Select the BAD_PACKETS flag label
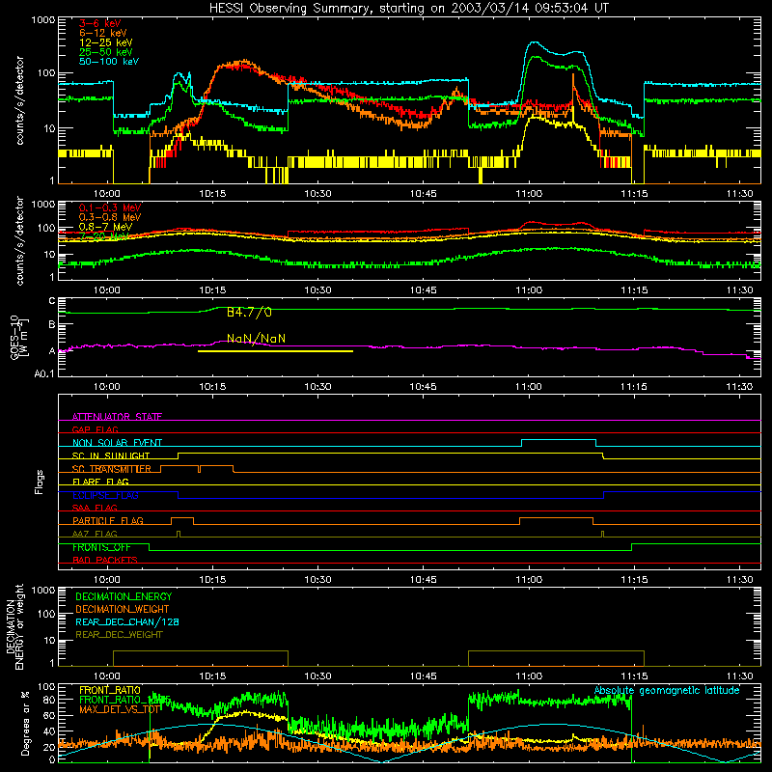Viewport: 772px width, 772px height. pyautogui.click(x=105, y=560)
